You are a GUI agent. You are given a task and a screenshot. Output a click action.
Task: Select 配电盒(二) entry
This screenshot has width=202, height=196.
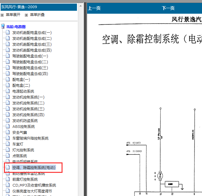tap(21, 85)
